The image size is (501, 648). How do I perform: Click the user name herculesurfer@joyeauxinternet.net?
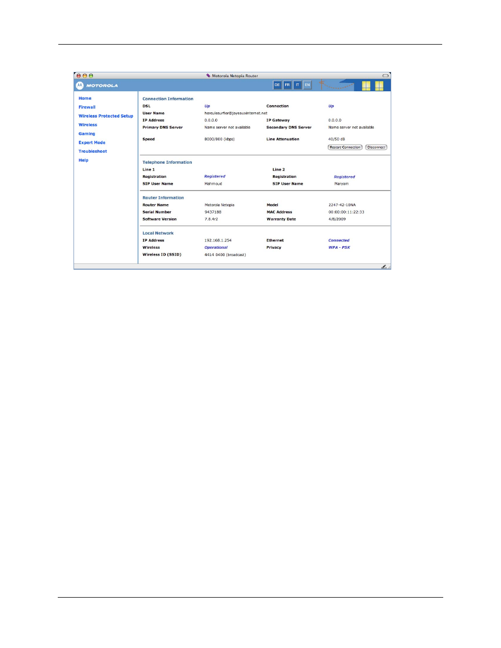(236, 113)
